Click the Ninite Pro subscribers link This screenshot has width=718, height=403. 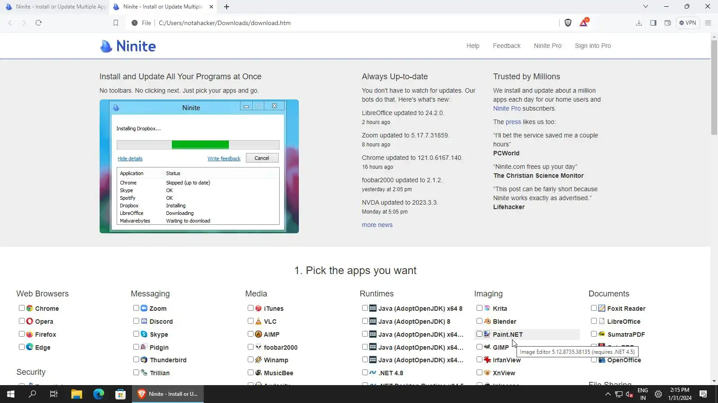[x=507, y=108]
